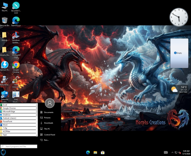
Task: Click the user account avatar picture
Action: [x=50, y=103]
